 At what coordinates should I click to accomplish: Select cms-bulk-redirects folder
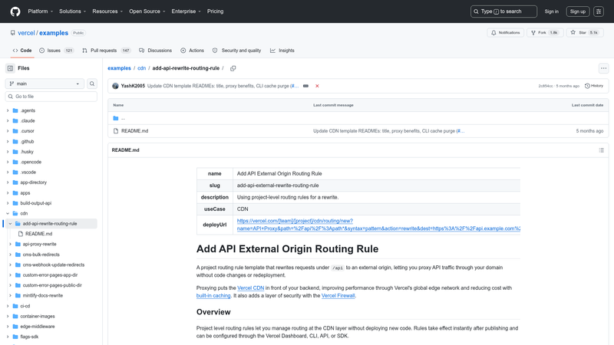coord(41,255)
